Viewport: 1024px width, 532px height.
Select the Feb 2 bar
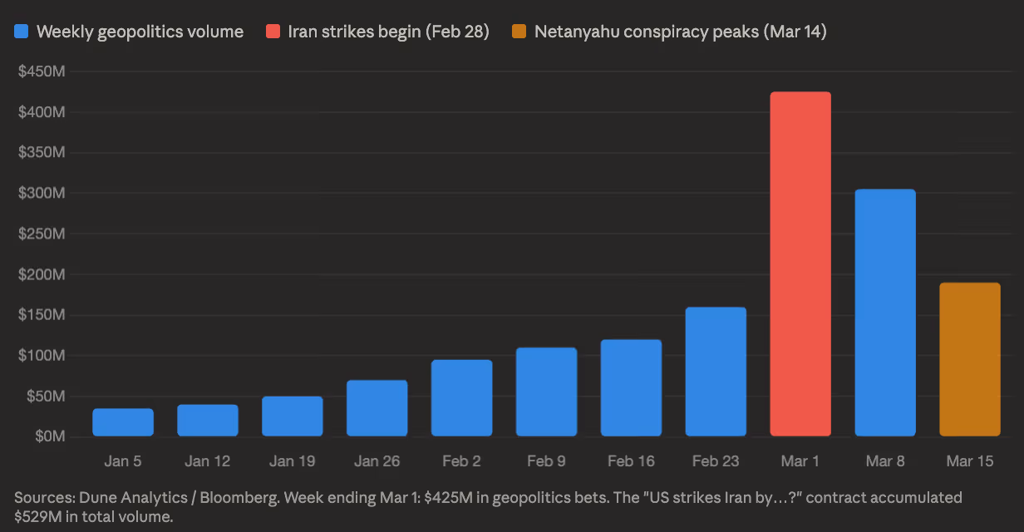tap(461, 397)
